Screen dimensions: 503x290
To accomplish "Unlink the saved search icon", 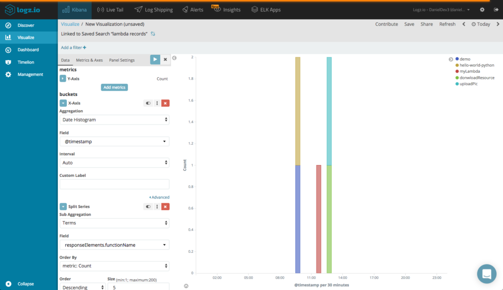I will [153, 34].
